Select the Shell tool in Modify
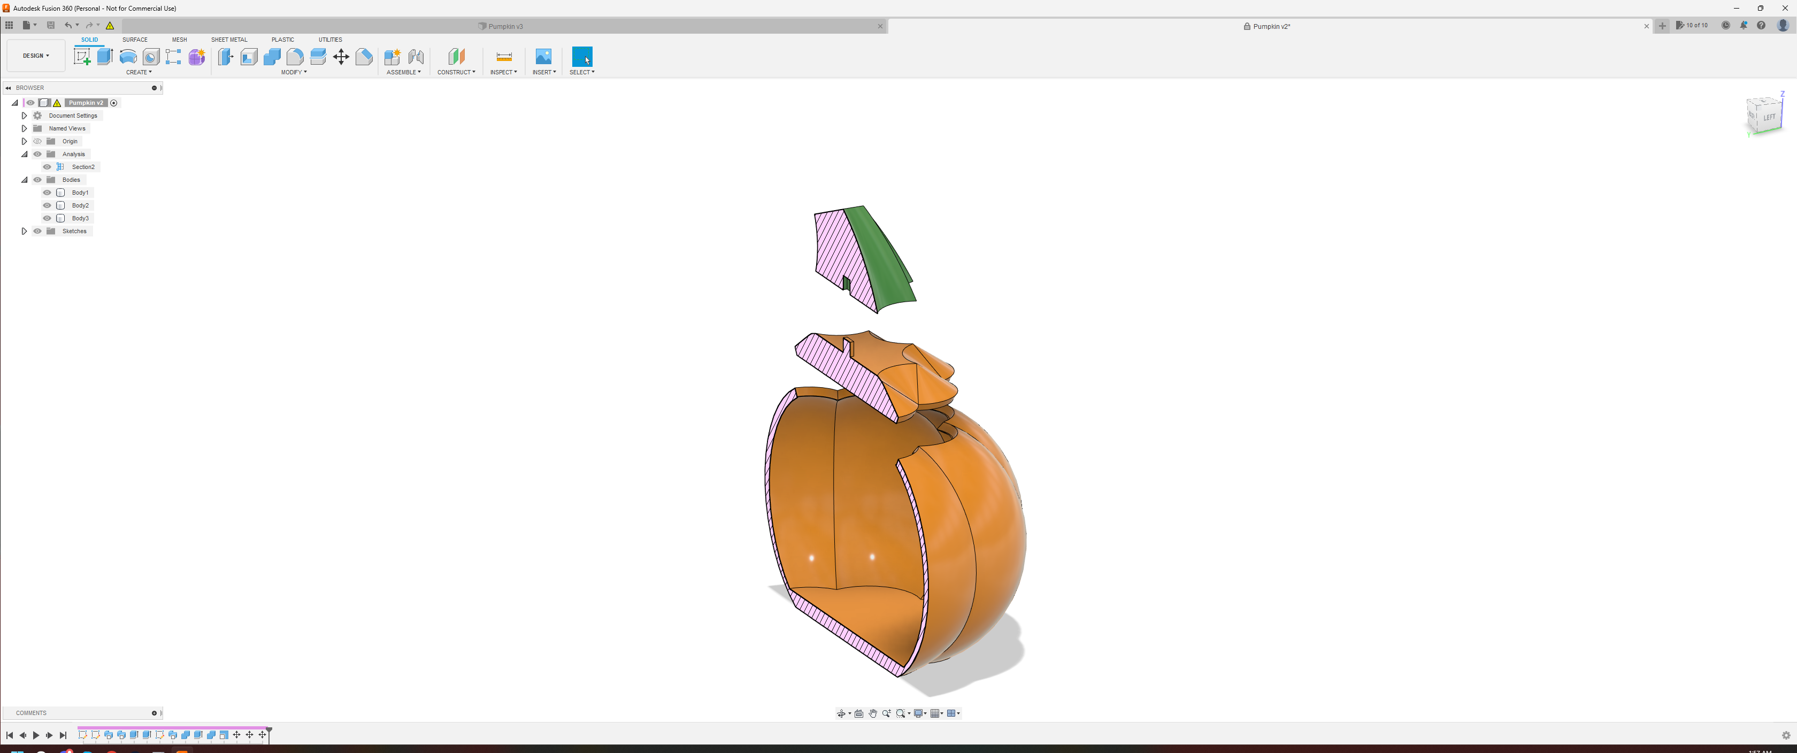 [x=249, y=57]
